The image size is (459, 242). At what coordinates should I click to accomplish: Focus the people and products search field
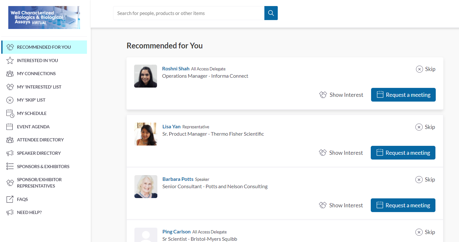click(189, 13)
